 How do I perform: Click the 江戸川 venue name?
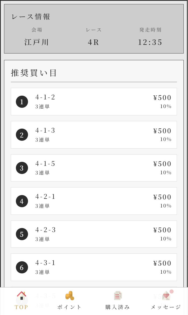click(x=37, y=42)
